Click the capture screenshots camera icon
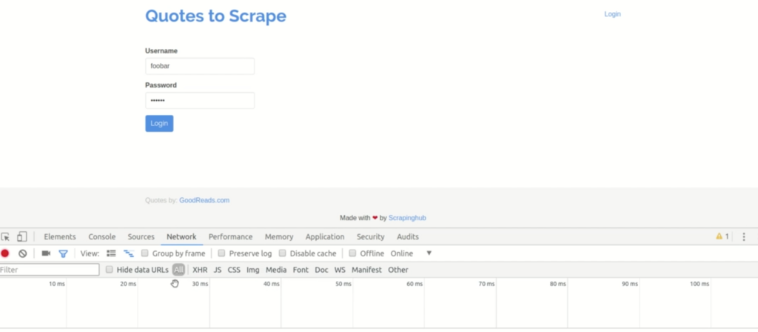Viewport: 758px width, 332px height. (x=46, y=253)
